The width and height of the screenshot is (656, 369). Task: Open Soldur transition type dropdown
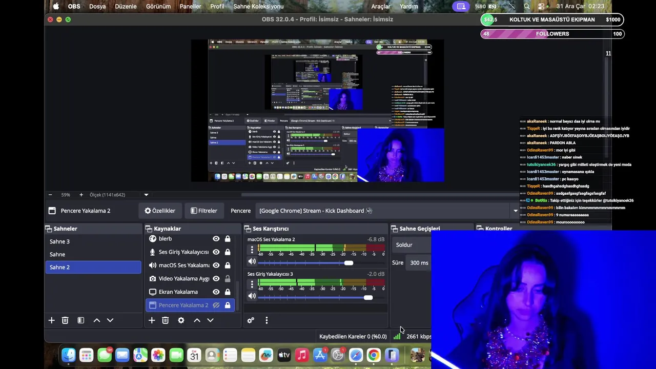pyautogui.click(x=412, y=245)
